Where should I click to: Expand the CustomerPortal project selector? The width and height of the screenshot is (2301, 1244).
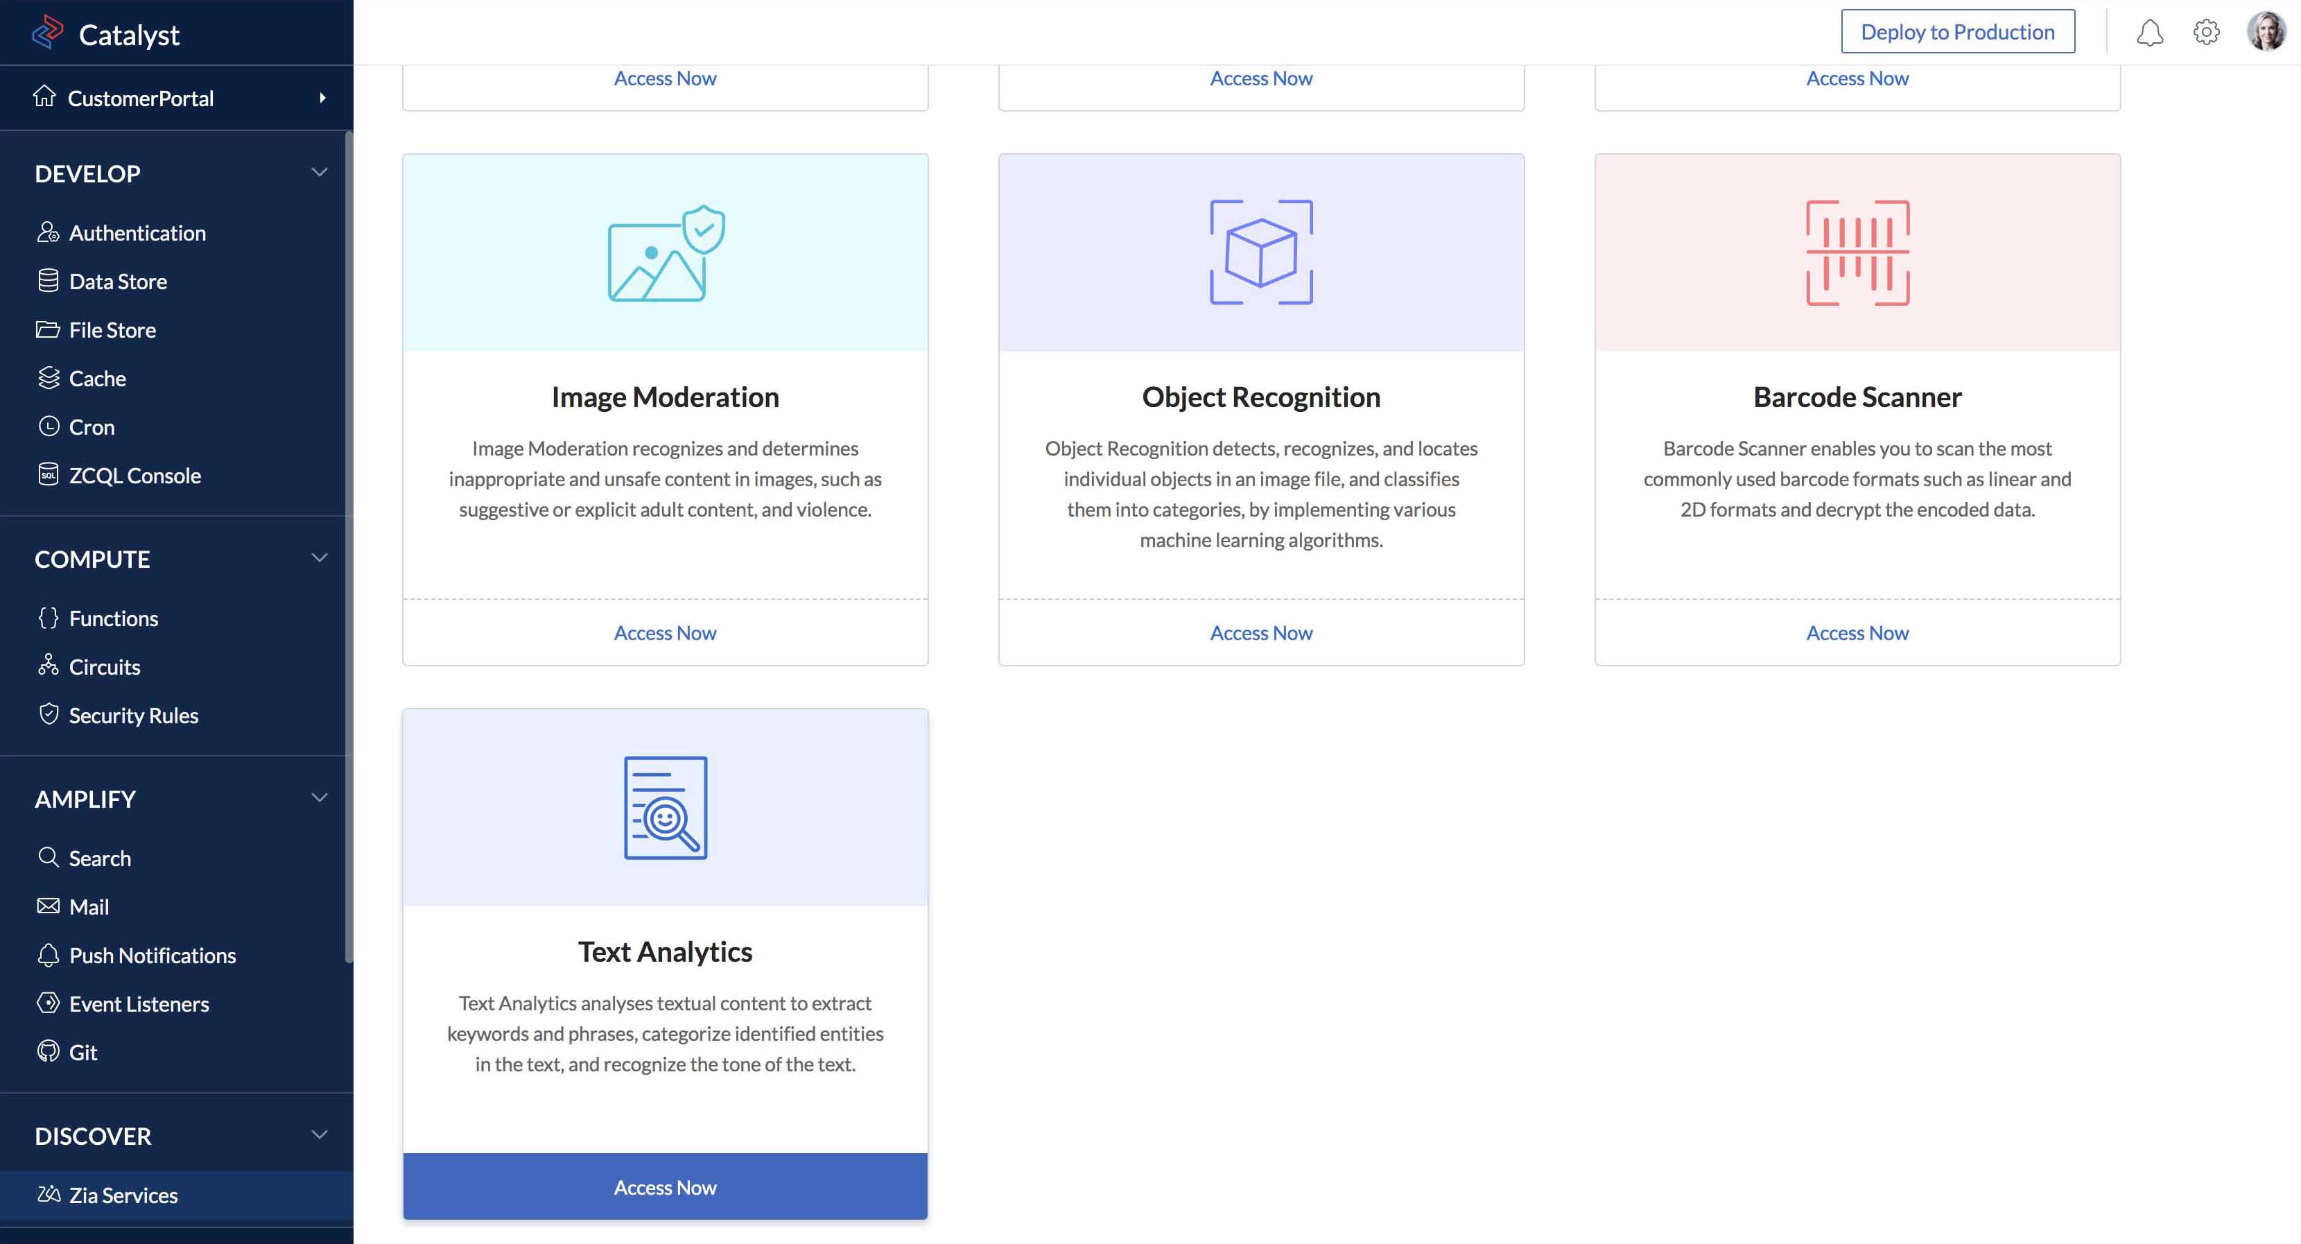click(323, 98)
